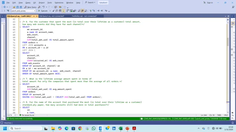
Task: Open the Git menu
Action: (x=34, y=3)
